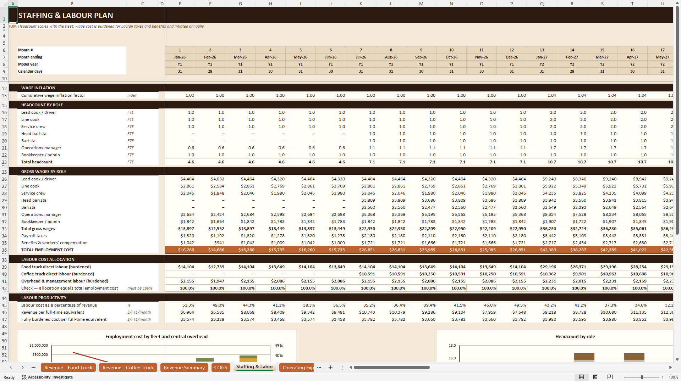
Task: Click the vertical scrollbar thumb
Action: 677,121
